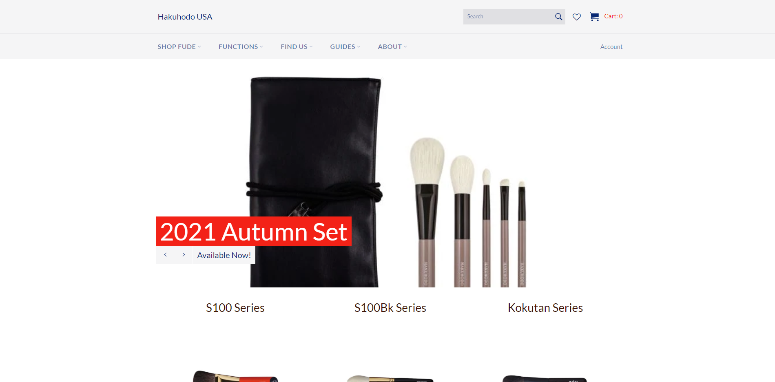The height and width of the screenshot is (382, 775).
Task: Open the wishlist heart icon
Action: click(576, 17)
